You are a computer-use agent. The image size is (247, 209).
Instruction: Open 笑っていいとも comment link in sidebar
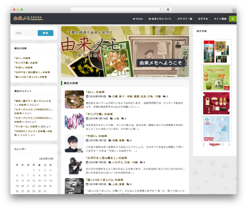pyautogui.click(x=33, y=103)
